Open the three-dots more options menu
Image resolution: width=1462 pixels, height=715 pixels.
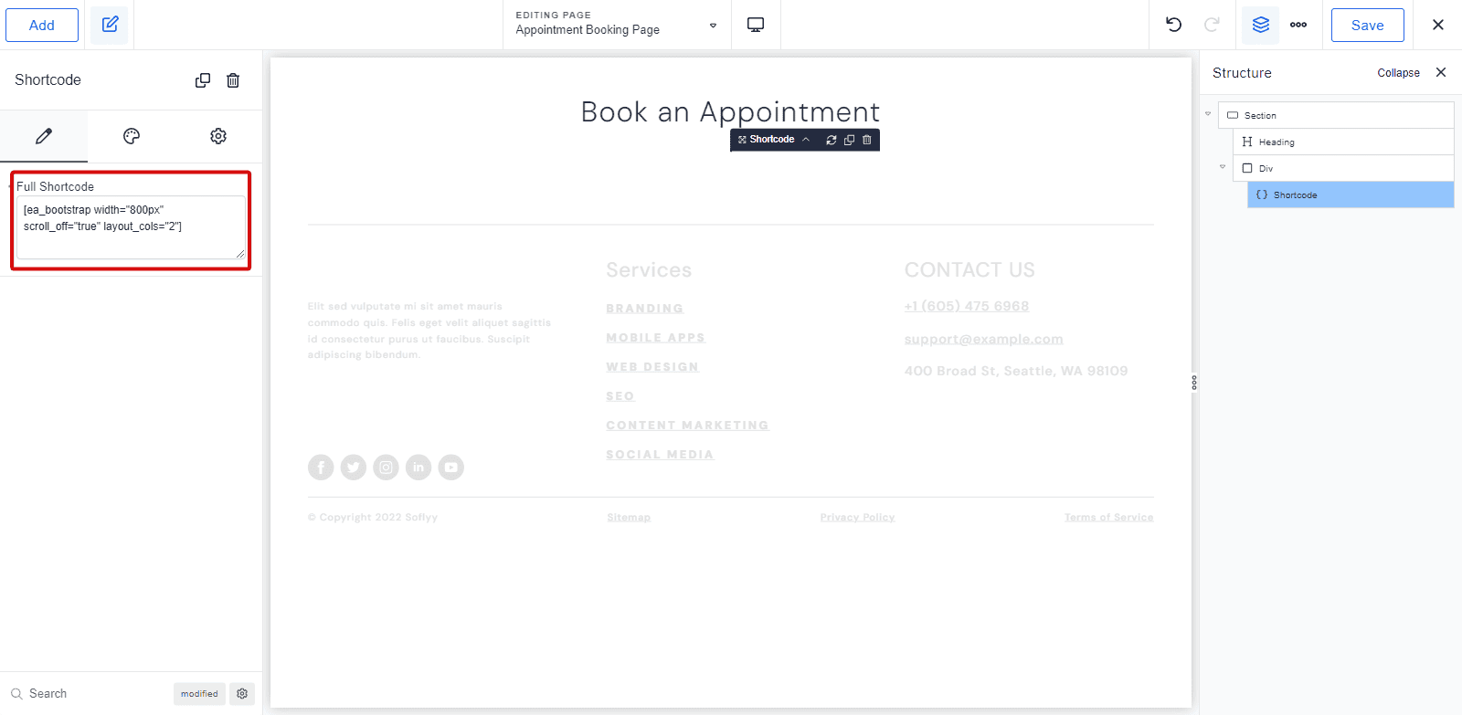(x=1298, y=25)
